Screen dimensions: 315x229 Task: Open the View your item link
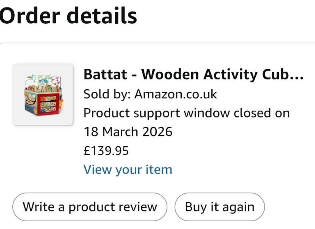128,169
